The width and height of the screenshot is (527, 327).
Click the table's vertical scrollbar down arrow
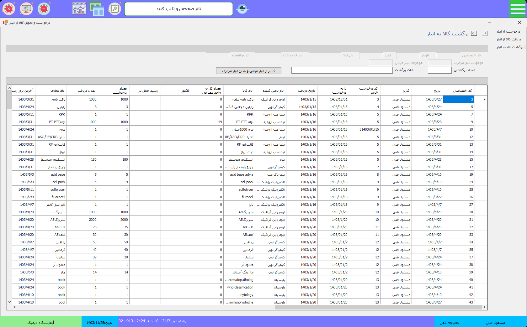point(9,302)
